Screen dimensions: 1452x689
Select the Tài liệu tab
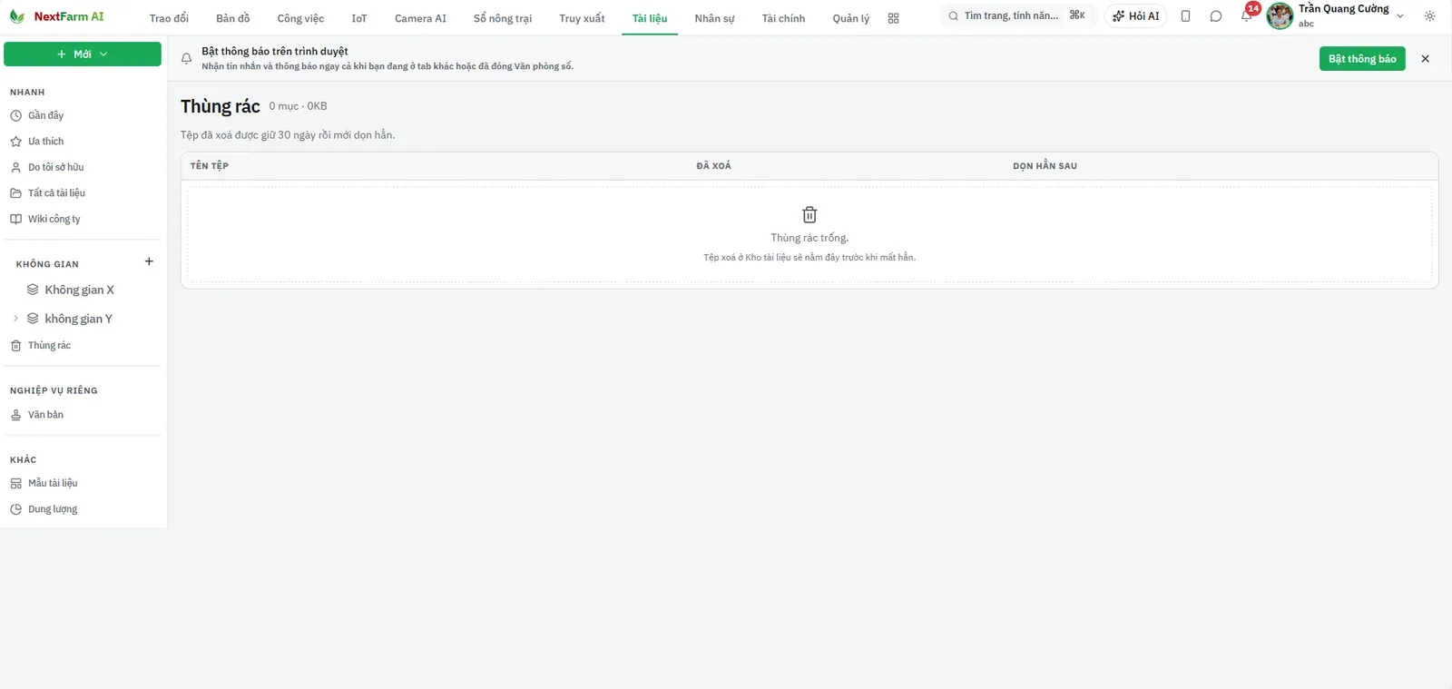click(650, 18)
